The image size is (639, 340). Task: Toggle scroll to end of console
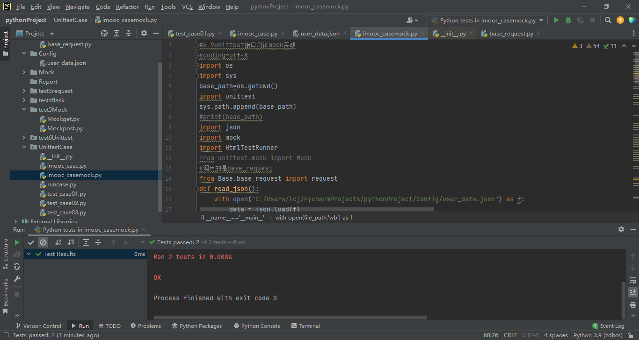633,292
